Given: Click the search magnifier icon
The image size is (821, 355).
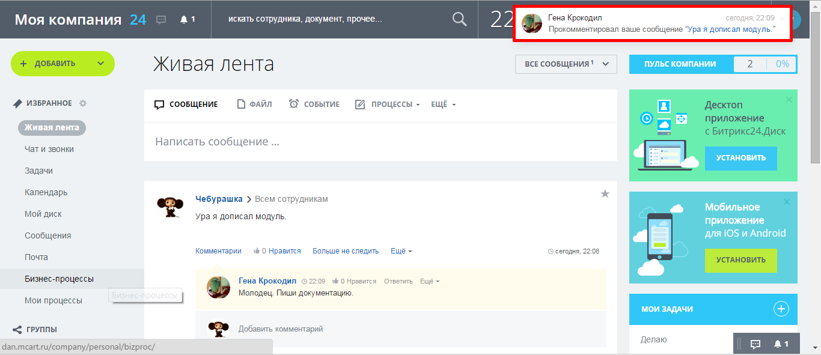Looking at the screenshot, I should click(x=459, y=19).
